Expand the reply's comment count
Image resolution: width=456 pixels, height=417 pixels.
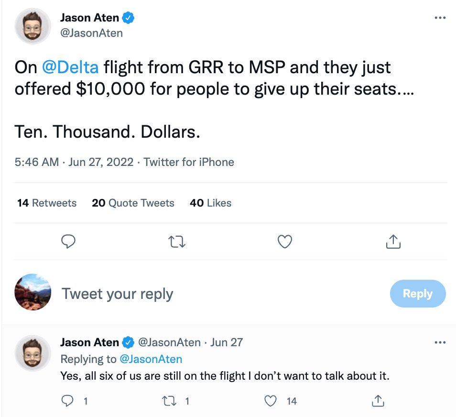tap(67, 401)
